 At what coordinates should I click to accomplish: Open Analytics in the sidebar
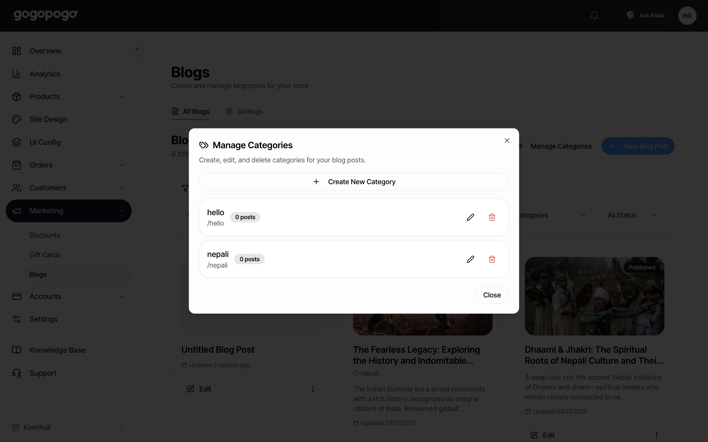click(x=69, y=74)
